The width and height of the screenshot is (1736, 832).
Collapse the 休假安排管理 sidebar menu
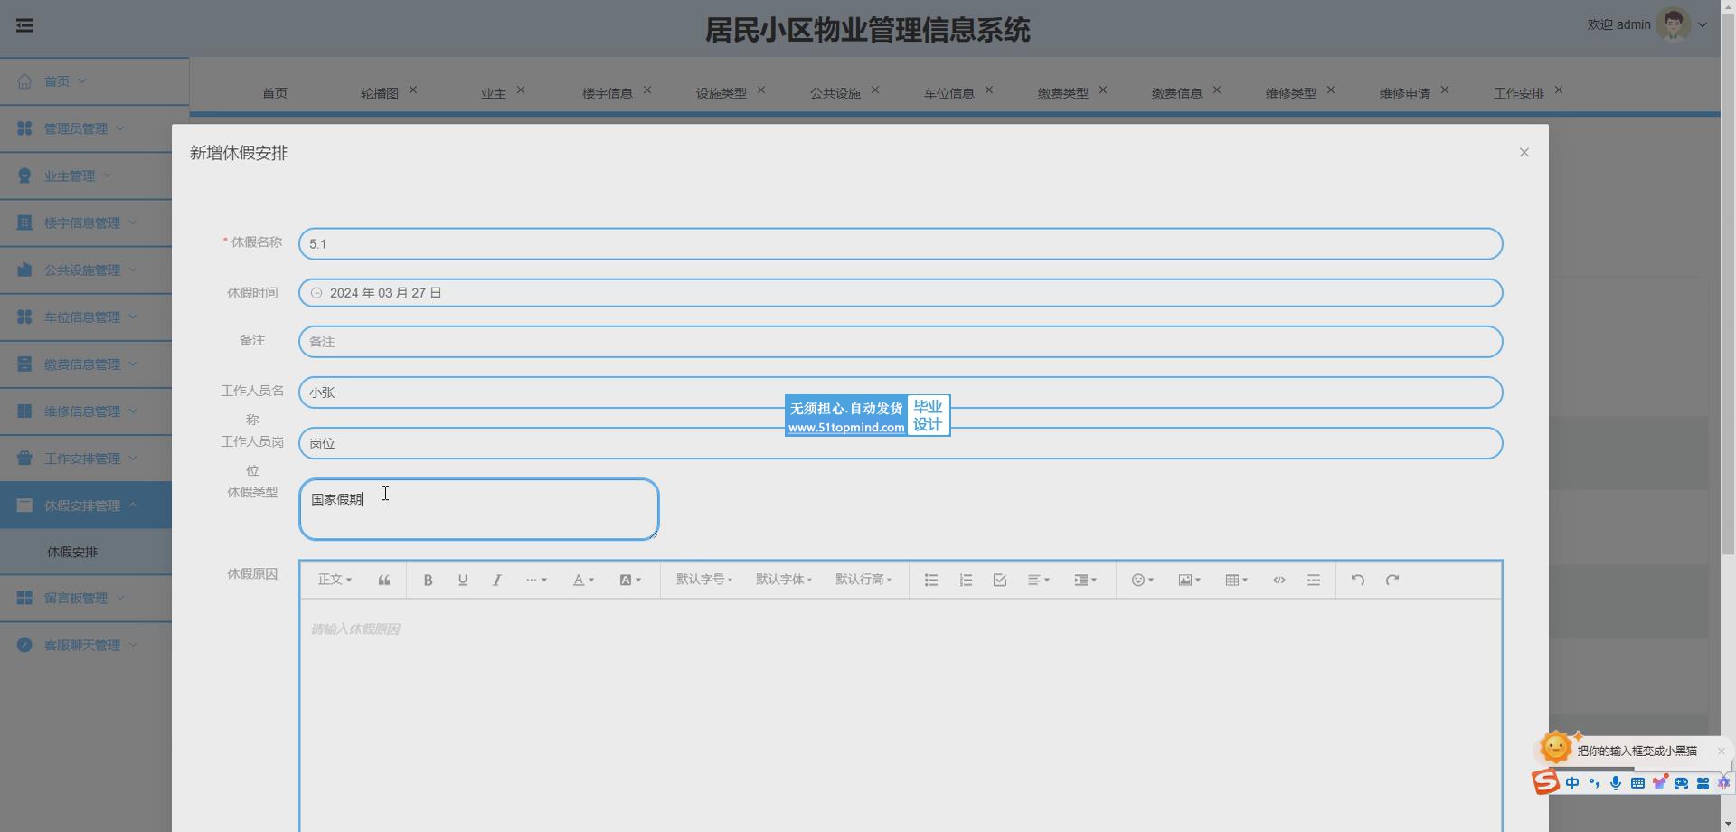click(86, 505)
